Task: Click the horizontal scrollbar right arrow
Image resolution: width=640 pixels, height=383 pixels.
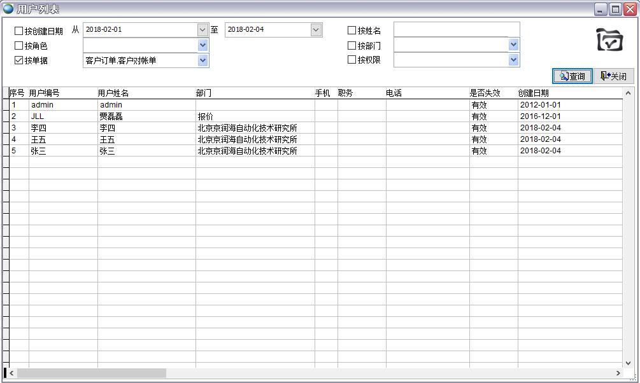Action: click(618, 373)
